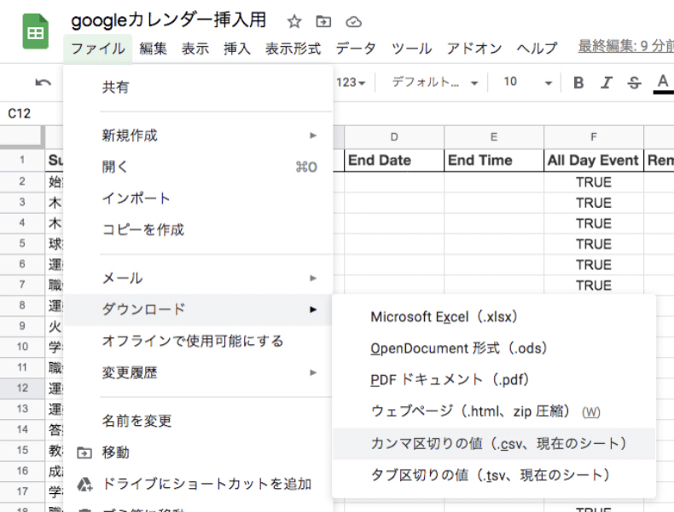The height and width of the screenshot is (512, 674).
Task: Open the ヘルプ menu
Action: 537,49
